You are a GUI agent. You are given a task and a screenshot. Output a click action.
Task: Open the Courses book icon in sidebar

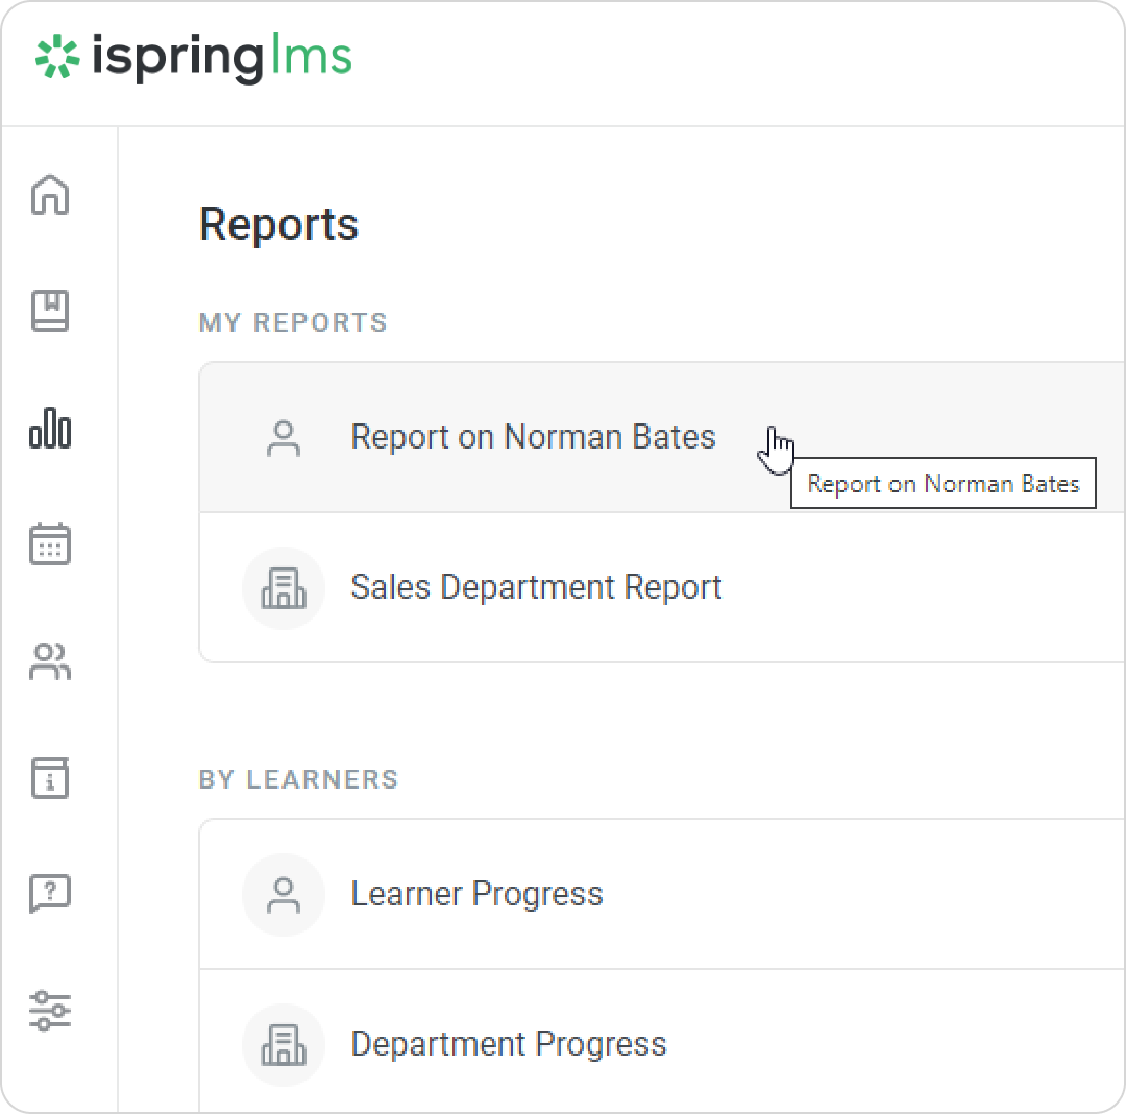pos(50,310)
